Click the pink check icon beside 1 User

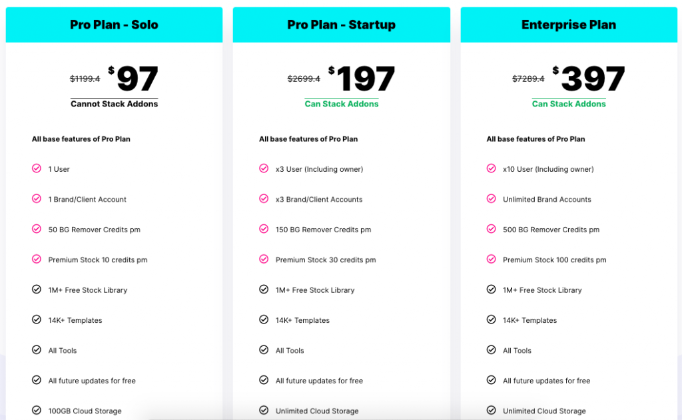click(x=37, y=168)
